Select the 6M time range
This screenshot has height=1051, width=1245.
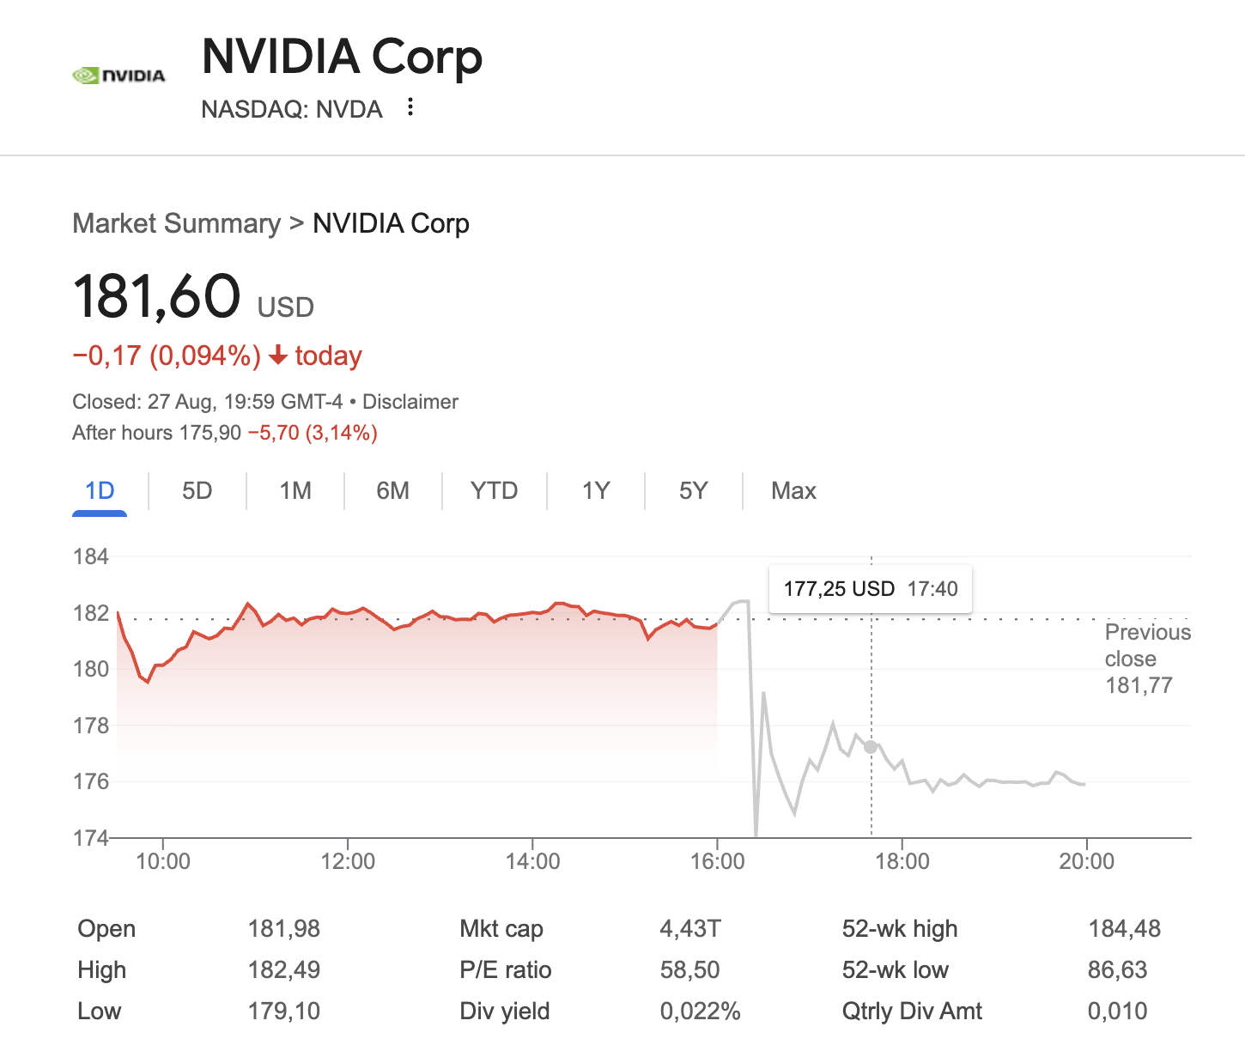coord(392,491)
